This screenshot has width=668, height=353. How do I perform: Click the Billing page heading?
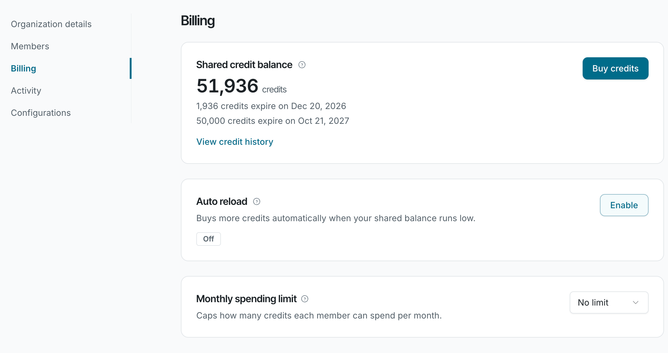pyautogui.click(x=198, y=21)
